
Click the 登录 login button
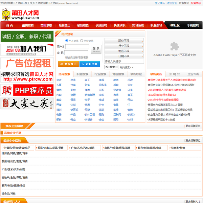(96, 49)
